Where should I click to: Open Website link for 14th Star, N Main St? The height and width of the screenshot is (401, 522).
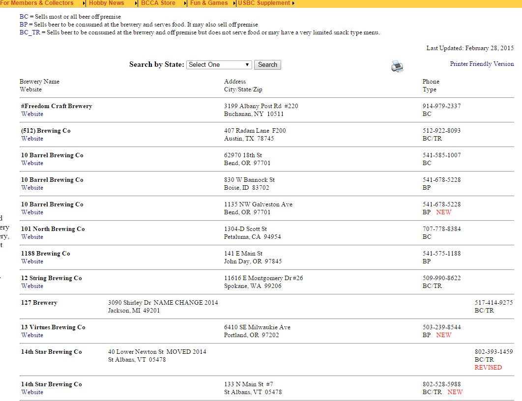coord(32,392)
